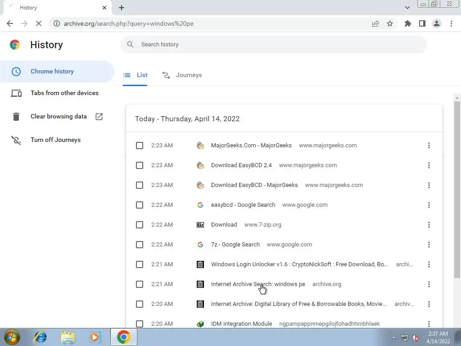Screen dimensions: 461x346
Task: Check the 7z - Google Search entry
Action: pyautogui.click(x=140, y=245)
